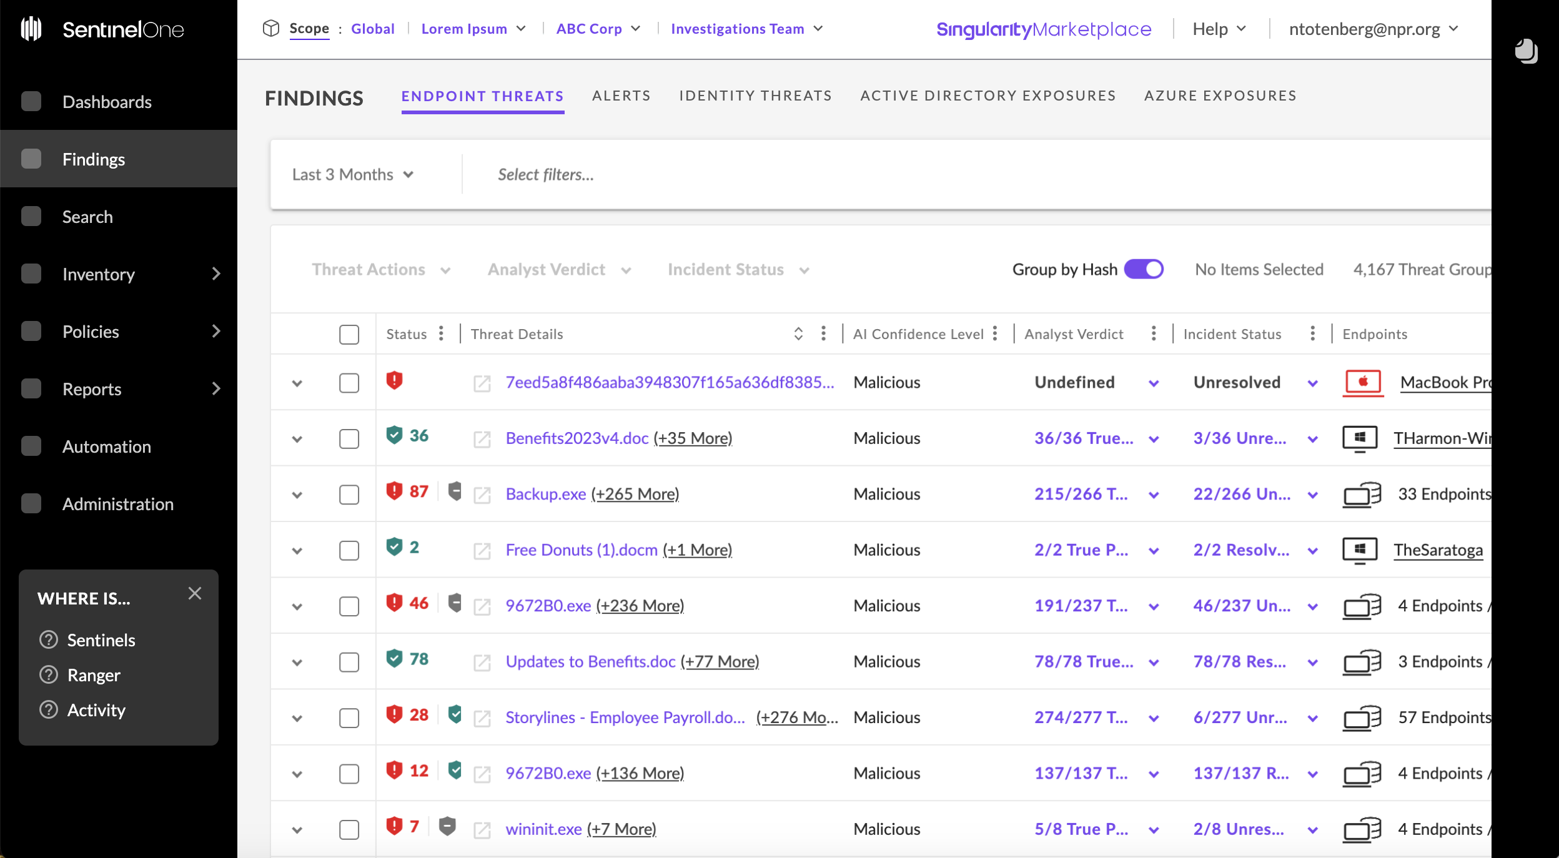This screenshot has width=1559, height=858.
Task: Click the red MacBook Pro endpoint icon
Action: point(1362,382)
